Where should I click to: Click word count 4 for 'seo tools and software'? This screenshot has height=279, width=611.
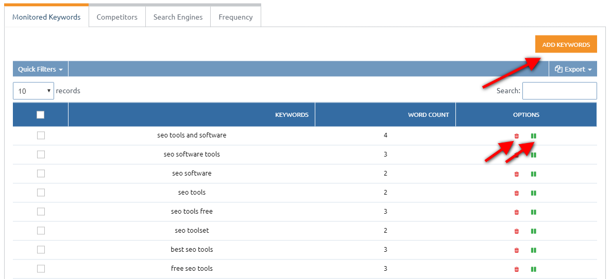385,135
